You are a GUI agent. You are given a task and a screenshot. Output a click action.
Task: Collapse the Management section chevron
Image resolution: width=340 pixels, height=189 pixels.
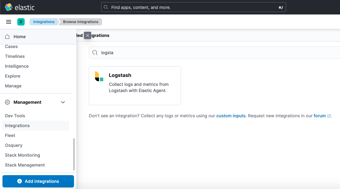[63, 102]
